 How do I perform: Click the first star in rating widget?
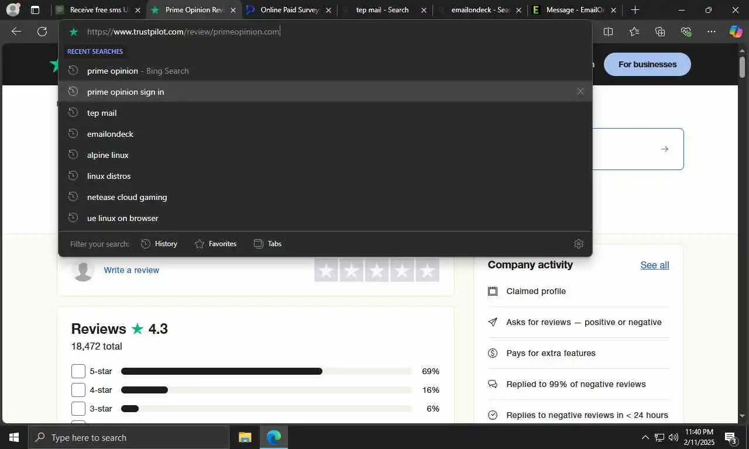(x=327, y=270)
